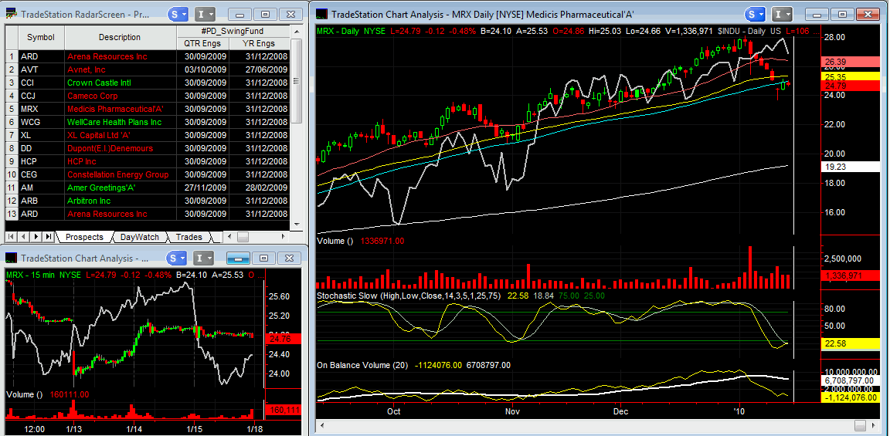The image size is (890, 436).
Task: Select the WCG symbol cell
Action: (41, 122)
